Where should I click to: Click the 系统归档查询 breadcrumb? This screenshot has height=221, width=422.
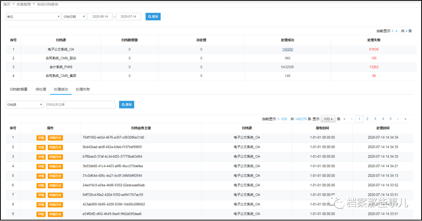[x=47, y=4]
